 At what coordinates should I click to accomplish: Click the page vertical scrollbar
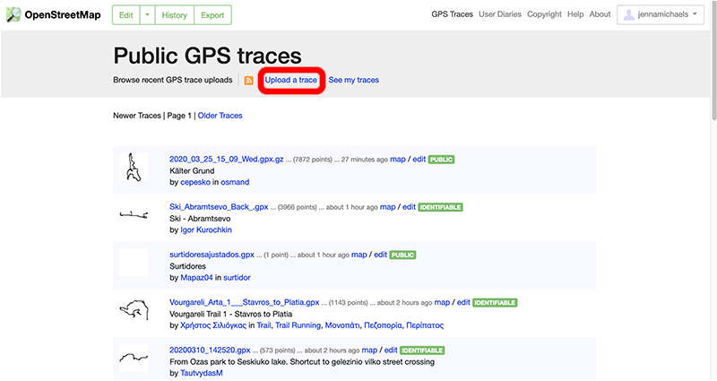click(x=713, y=62)
